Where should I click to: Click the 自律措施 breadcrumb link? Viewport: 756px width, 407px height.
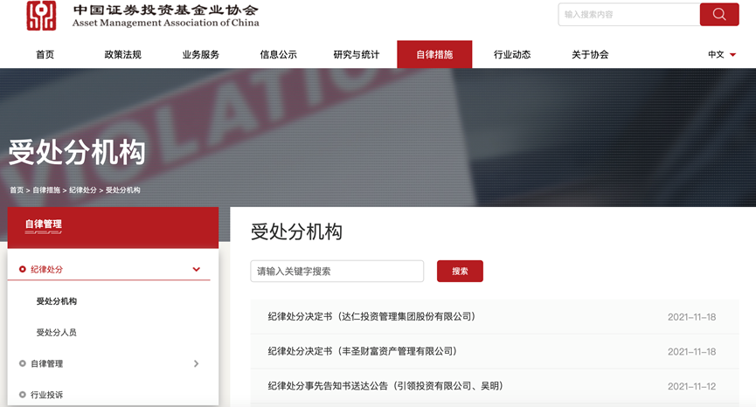point(46,190)
